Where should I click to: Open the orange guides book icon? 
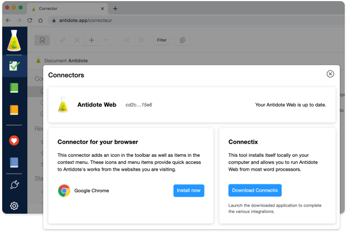tap(14, 110)
